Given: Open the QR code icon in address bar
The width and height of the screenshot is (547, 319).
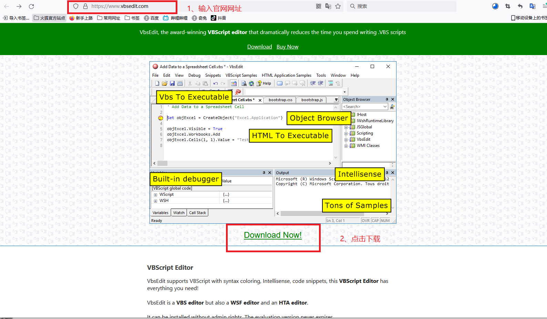Looking at the screenshot, I should (319, 6).
